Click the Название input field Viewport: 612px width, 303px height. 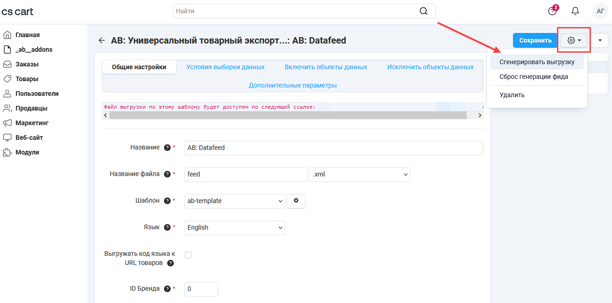point(334,148)
